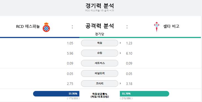Click the 경기력 분석 page title

coord(99,6)
